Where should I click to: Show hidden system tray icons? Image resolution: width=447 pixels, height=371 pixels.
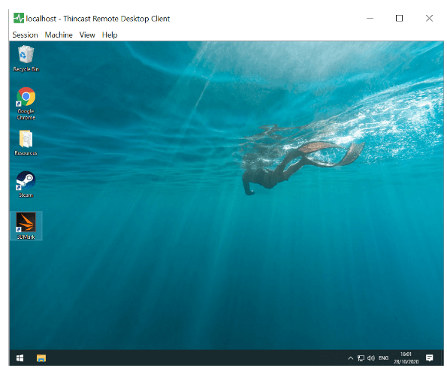point(351,358)
